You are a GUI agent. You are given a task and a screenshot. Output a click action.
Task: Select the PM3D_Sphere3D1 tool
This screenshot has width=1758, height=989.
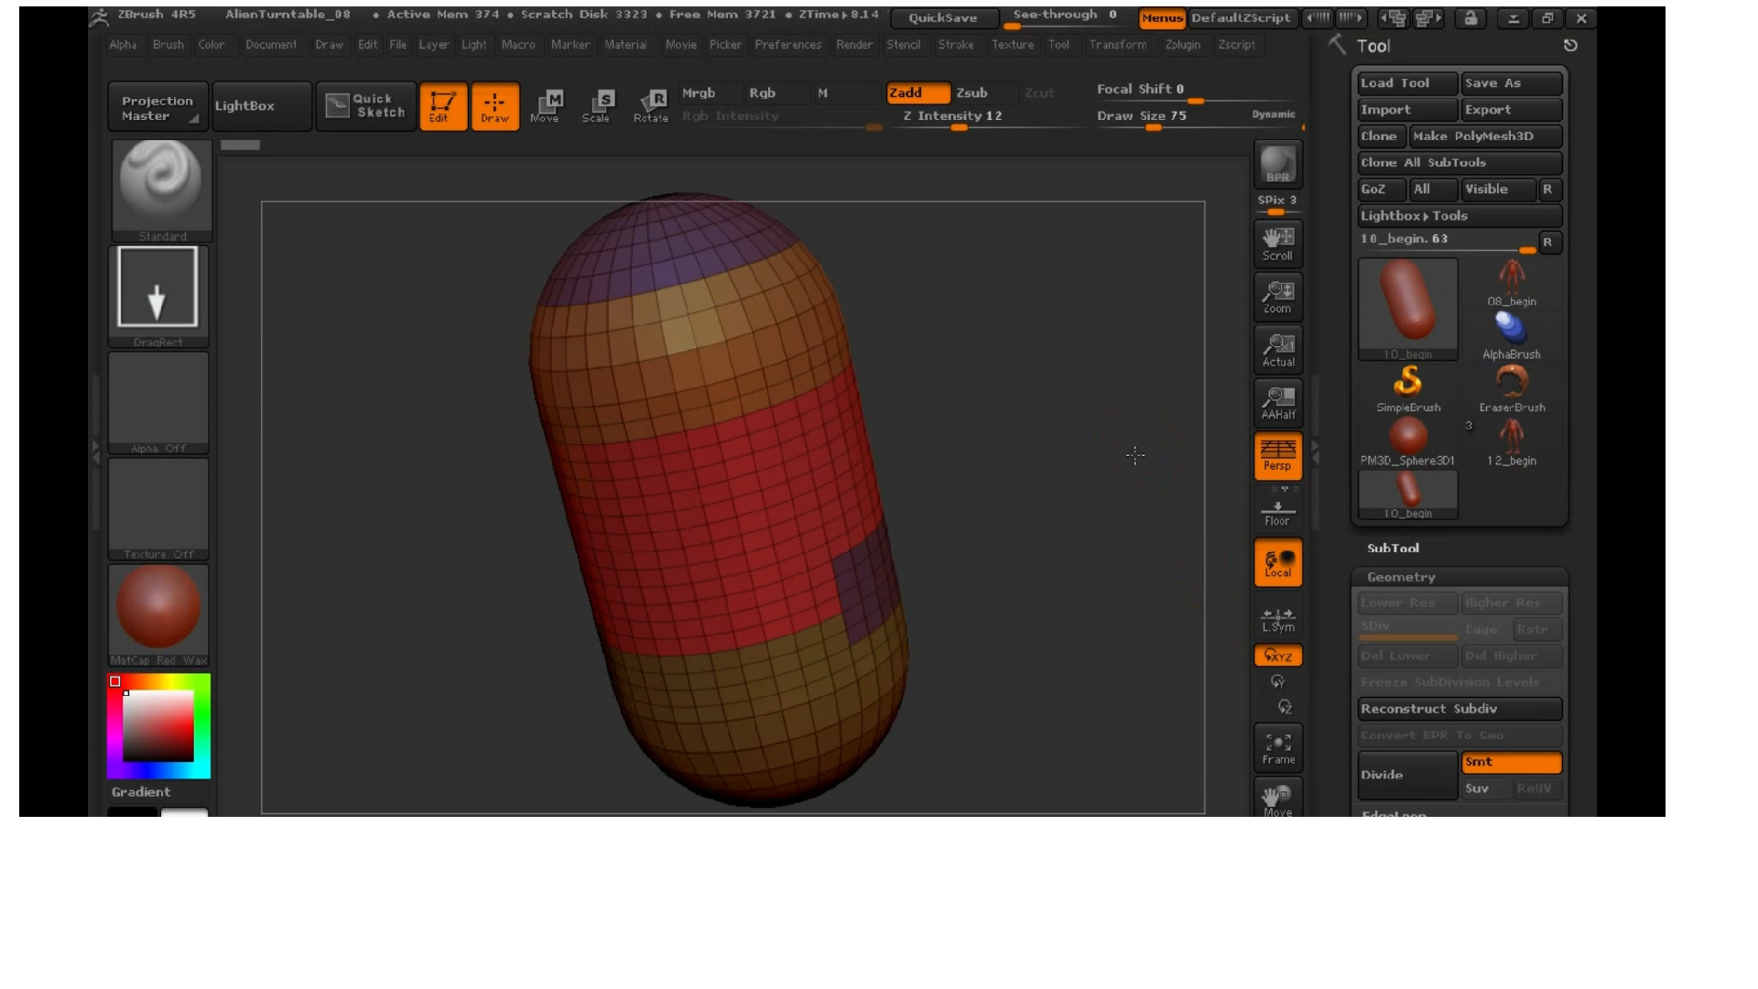click(x=1408, y=442)
